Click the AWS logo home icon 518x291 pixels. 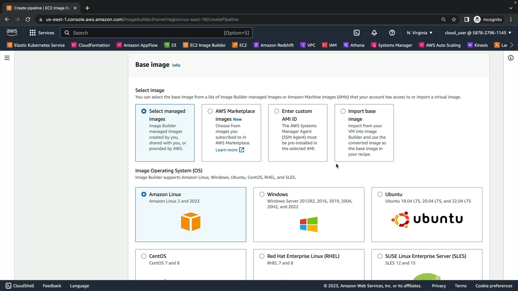tap(12, 33)
